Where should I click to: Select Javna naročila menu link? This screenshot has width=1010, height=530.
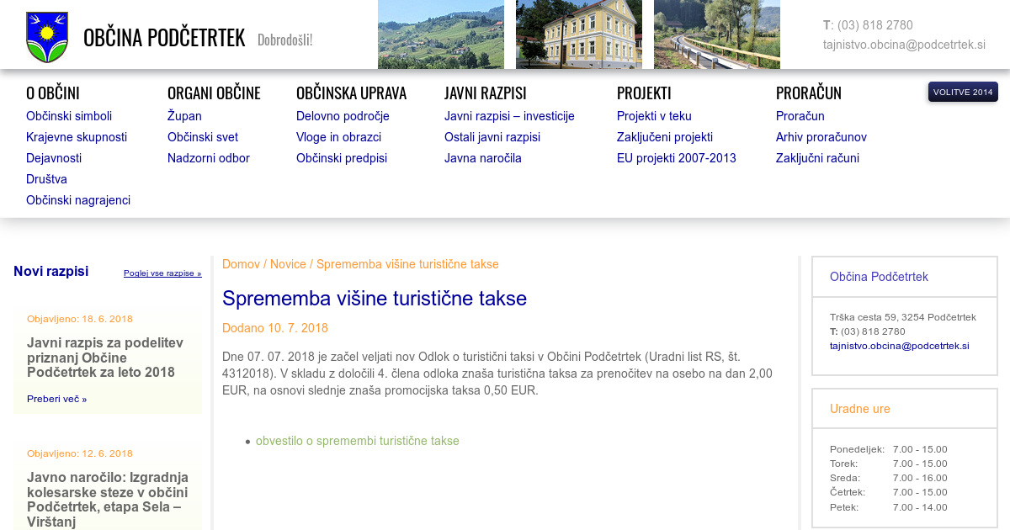click(483, 158)
